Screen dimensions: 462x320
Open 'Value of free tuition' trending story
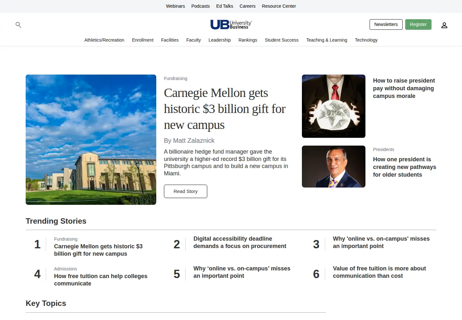tap(380, 272)
